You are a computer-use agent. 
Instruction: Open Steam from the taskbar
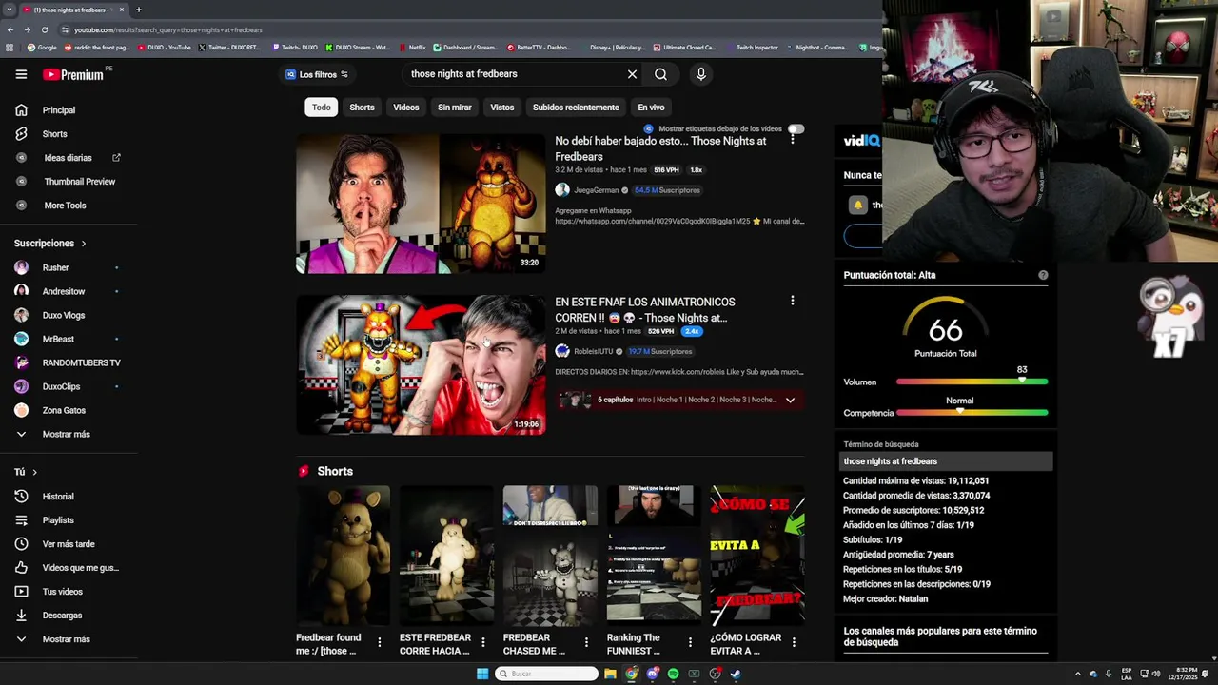point(736,674)
